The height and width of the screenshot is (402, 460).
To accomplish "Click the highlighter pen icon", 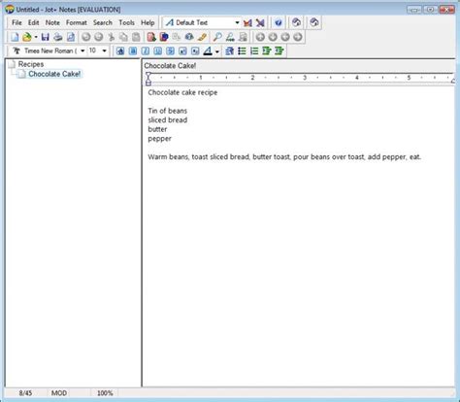I will (x=202, y=37).
